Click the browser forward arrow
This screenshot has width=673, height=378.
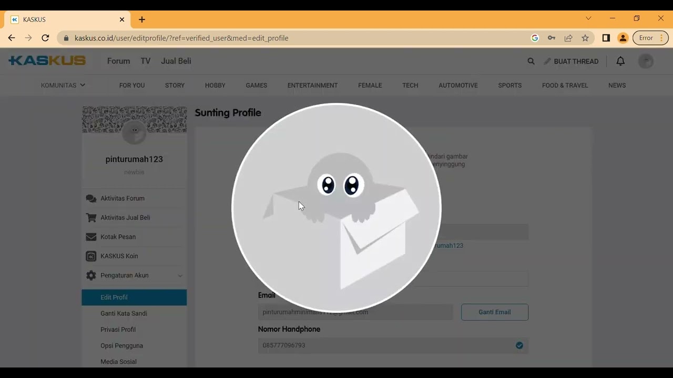(28, 38)
